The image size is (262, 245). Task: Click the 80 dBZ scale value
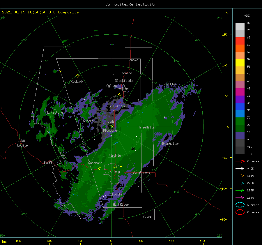click(x=249, y=23)
